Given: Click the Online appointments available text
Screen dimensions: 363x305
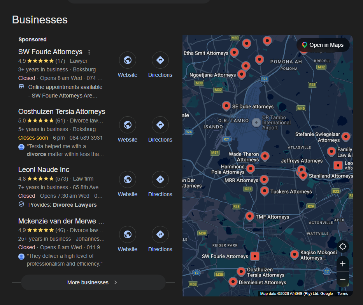Looking at the screenshot, I should [x=65, y=87].
